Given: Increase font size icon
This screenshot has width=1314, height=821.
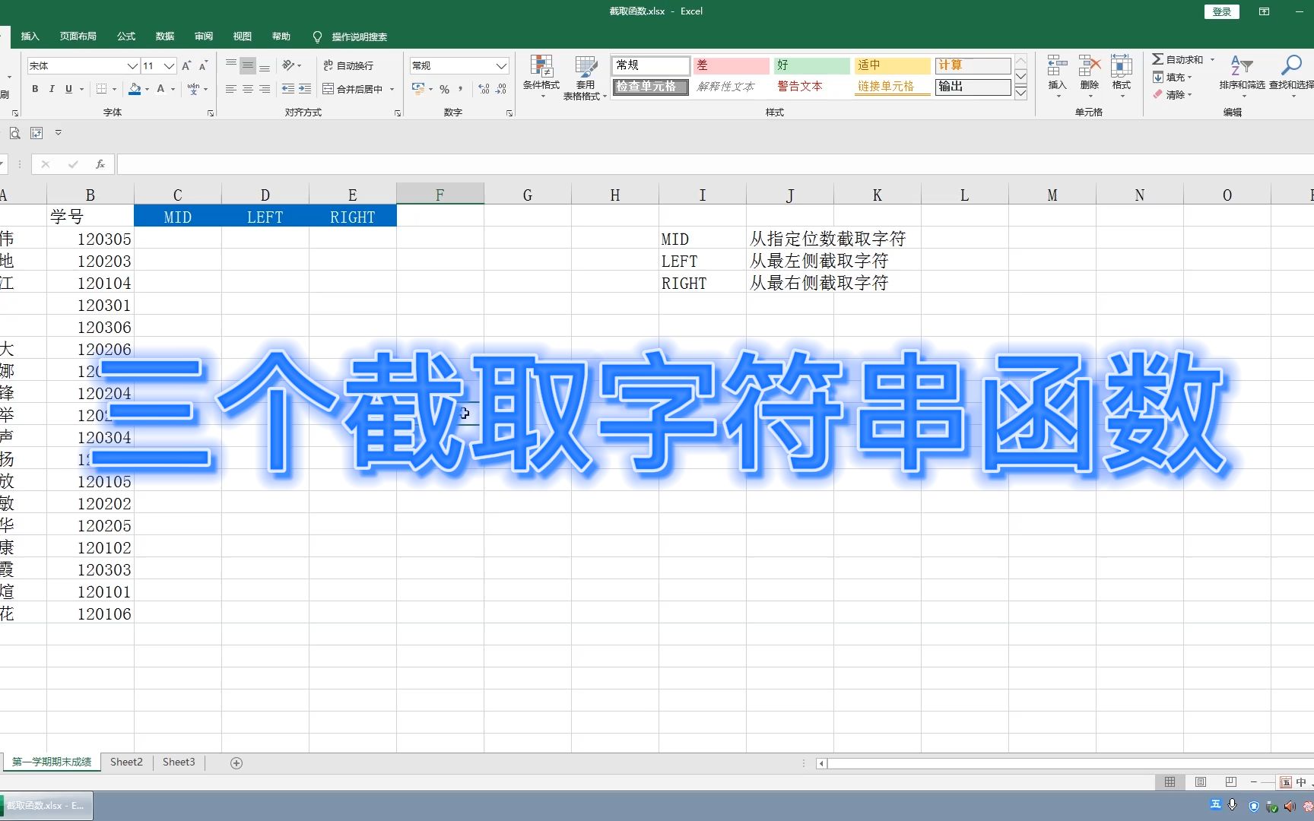Looking at the screenshot, I should [x=186, y=66].
